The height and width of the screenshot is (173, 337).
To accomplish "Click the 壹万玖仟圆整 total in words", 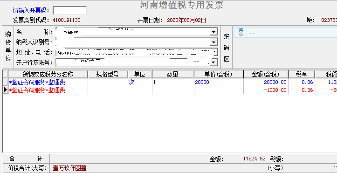I will click(x=69, y=168).
